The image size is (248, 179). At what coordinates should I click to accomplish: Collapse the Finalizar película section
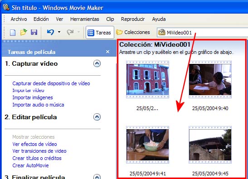coord(97,176)
